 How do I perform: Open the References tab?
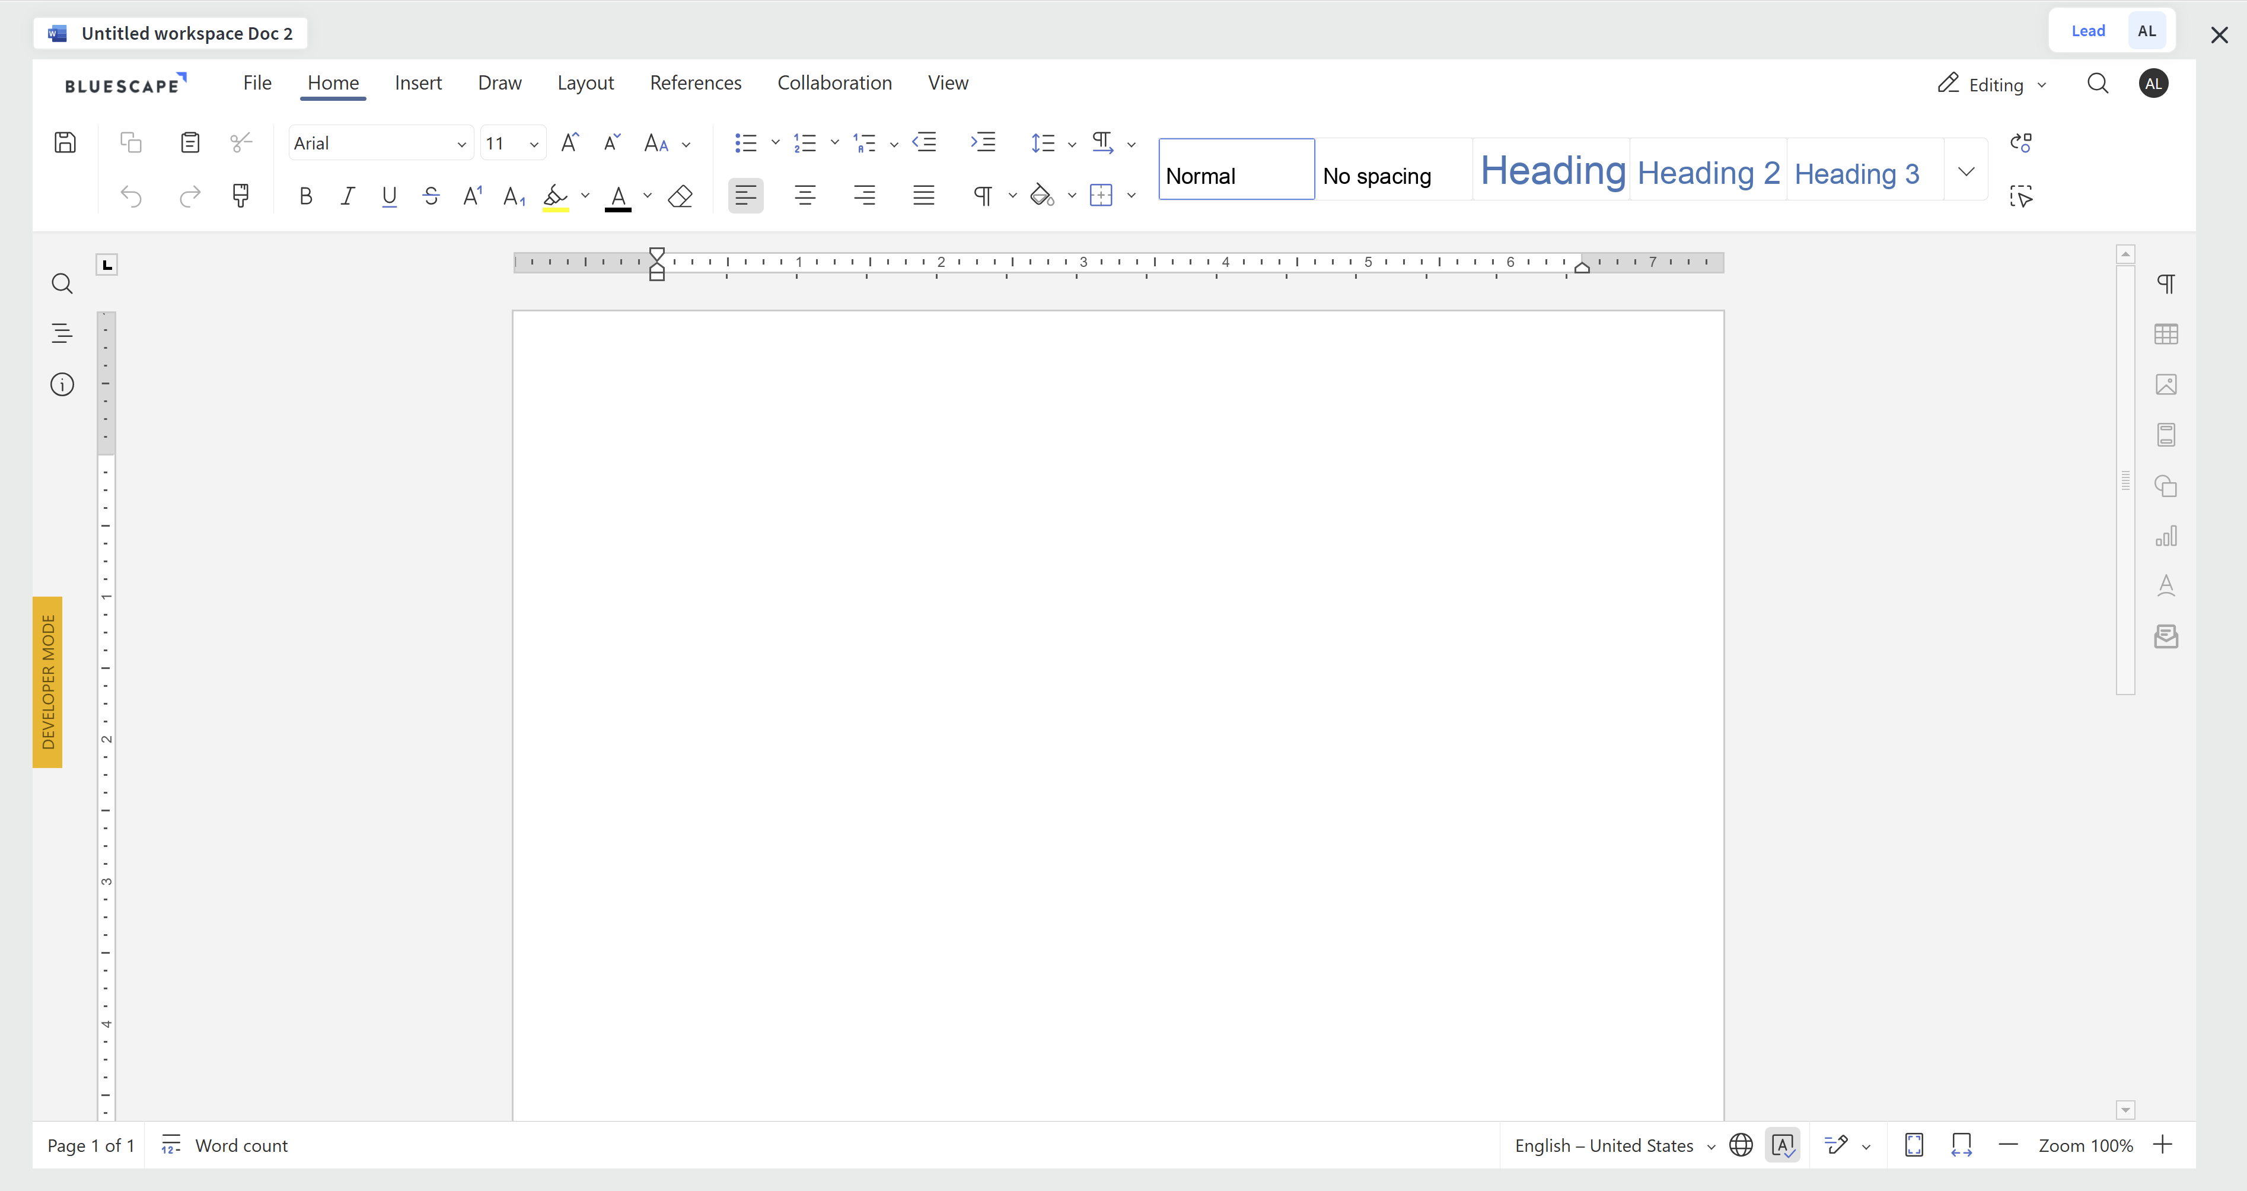[695, 83]
